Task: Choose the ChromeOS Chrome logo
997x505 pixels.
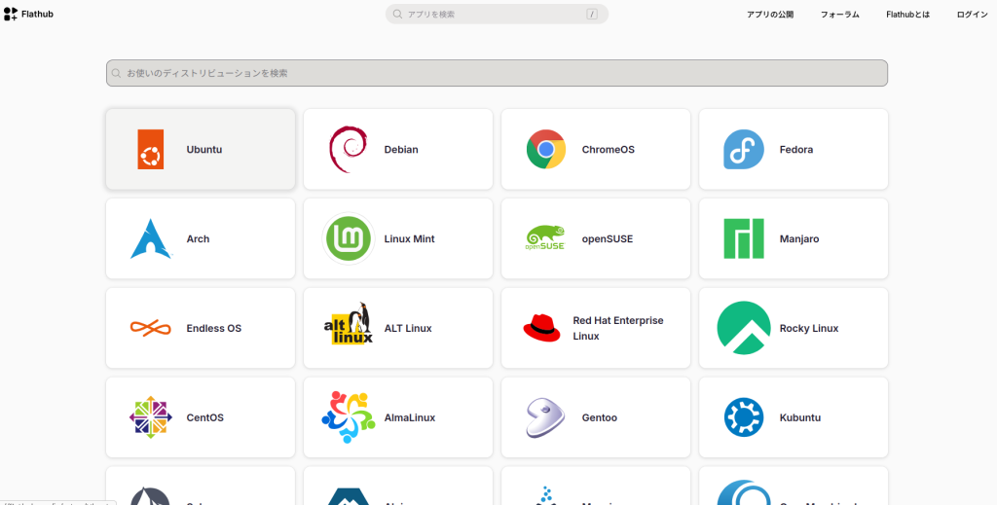Action: click(546, 149)
